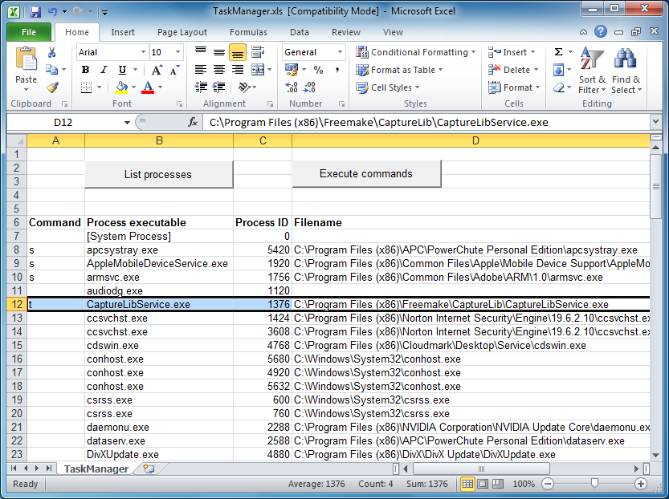This screenshot has width=669, height=499.
Task: Click the Merge & Center icon
Action: tap(259, 70)
